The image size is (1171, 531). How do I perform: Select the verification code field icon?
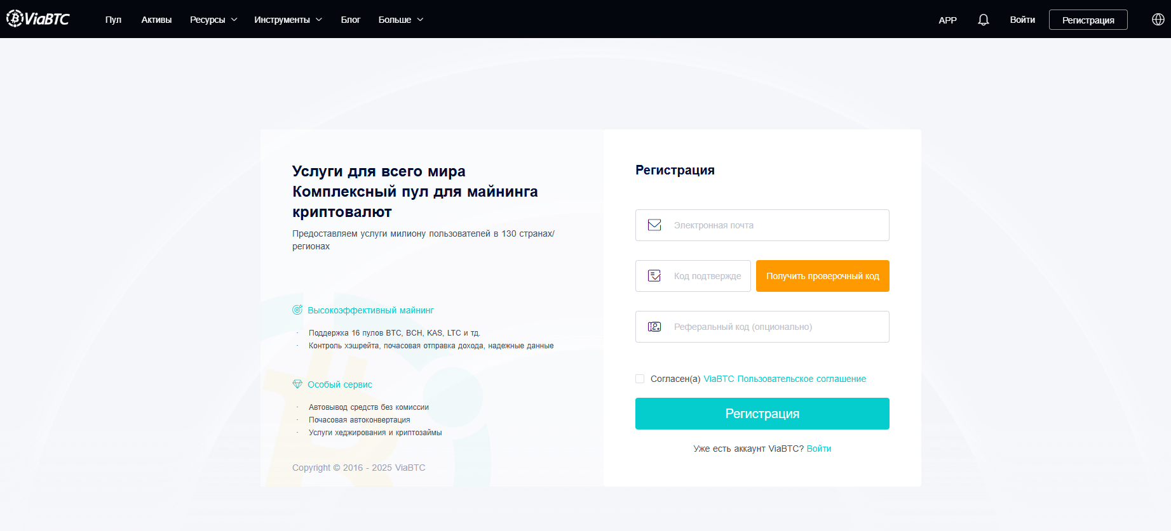point(654,276)
